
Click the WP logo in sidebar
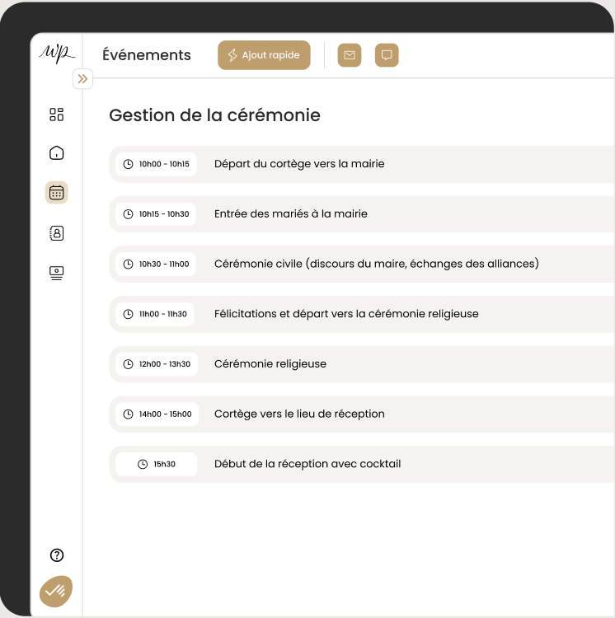click(57, 54)
